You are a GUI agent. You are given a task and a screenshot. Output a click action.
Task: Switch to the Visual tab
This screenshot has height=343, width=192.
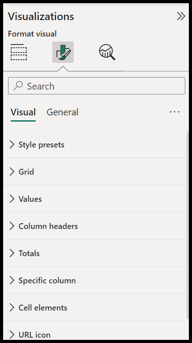tap(23, 112)
